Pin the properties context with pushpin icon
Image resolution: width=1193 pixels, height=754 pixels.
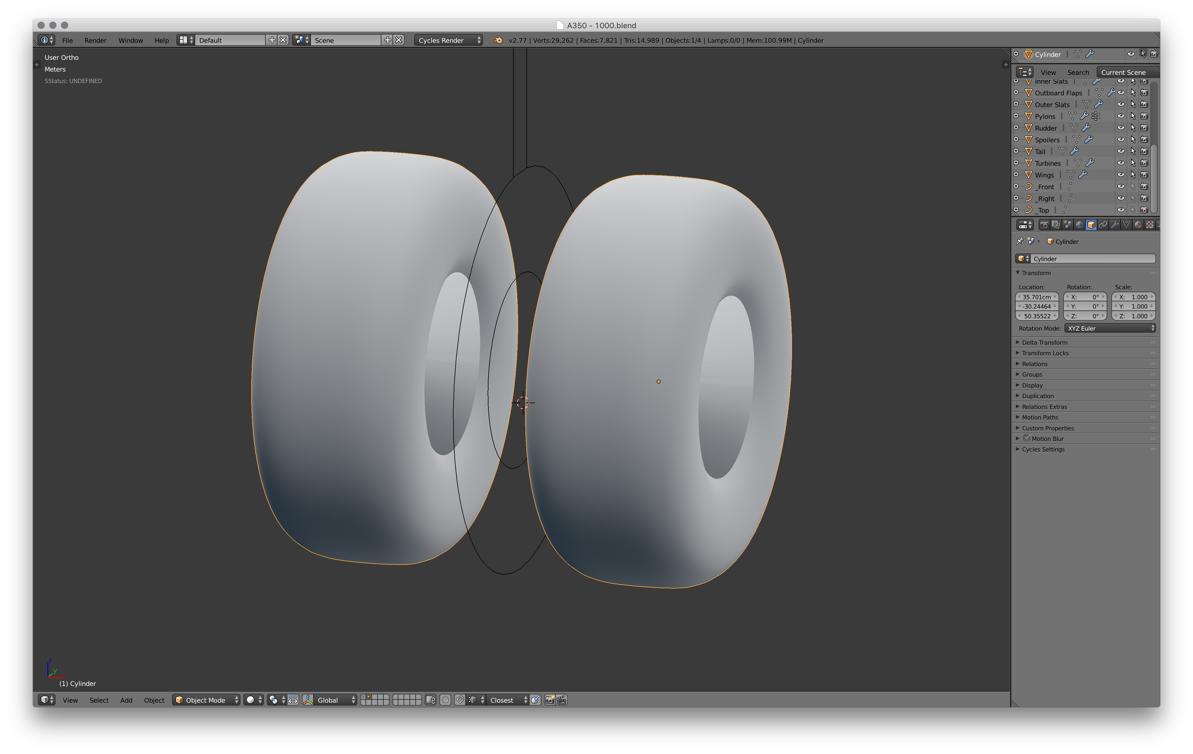[1020, 241]
